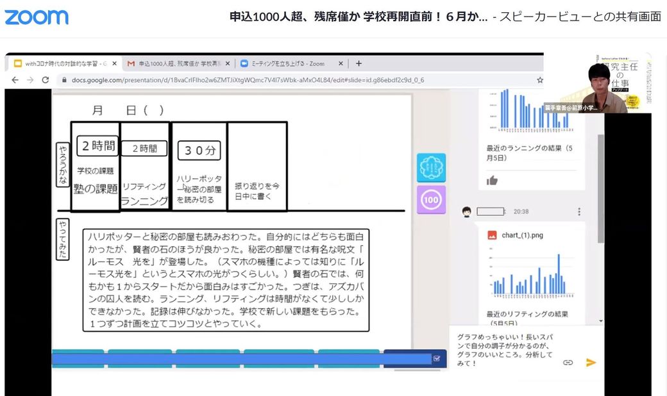Click the purple 100 badge icon
667x396 pixels.
pos(432,199)
